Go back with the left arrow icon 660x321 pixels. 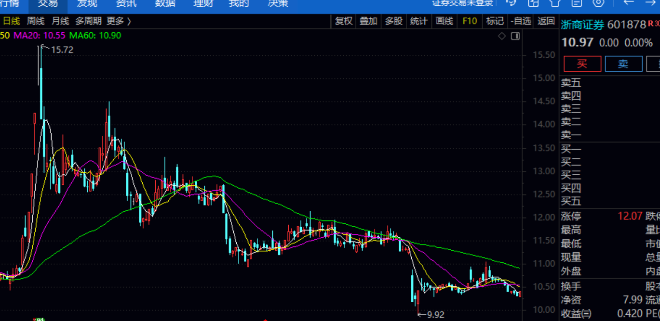click(629, 2)
